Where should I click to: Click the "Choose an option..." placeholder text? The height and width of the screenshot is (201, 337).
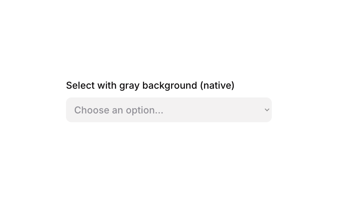coord(119,110)
